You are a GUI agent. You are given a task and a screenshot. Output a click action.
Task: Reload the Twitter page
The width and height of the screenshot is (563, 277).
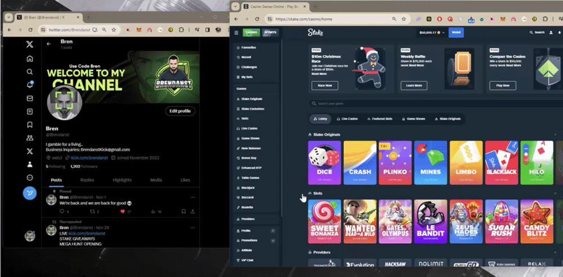pos(30,30)
